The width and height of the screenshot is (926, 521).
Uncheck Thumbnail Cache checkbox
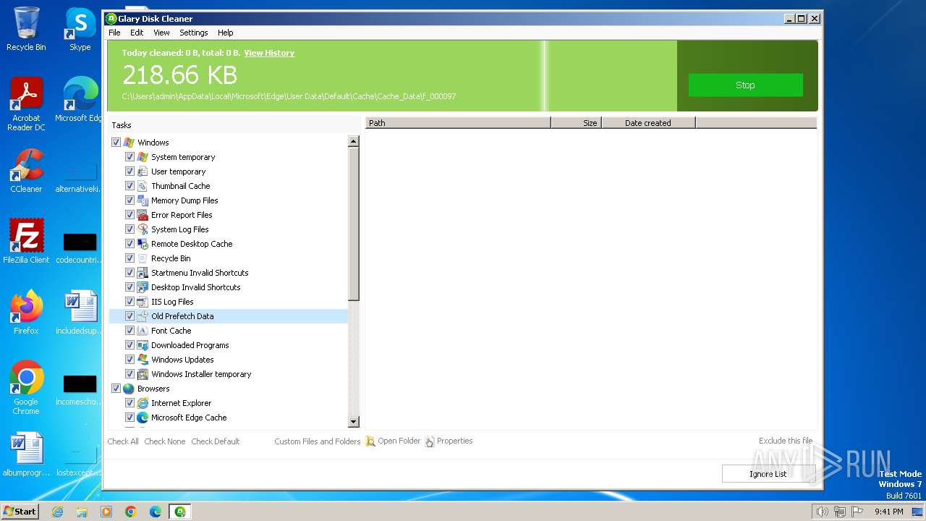coord(129,186)
